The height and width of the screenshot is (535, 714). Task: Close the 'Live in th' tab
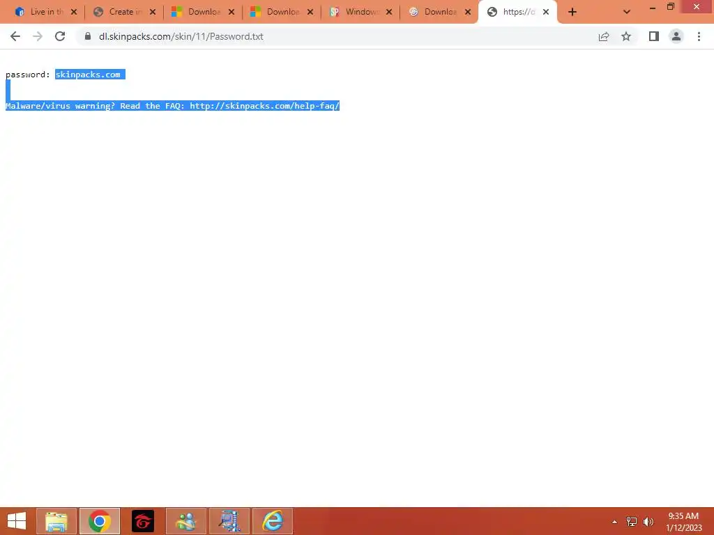coord(74,12)
